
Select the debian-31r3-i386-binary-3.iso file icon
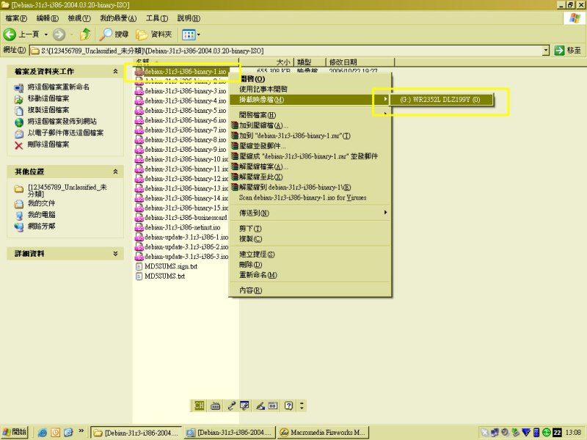click(x=139, y=91)
